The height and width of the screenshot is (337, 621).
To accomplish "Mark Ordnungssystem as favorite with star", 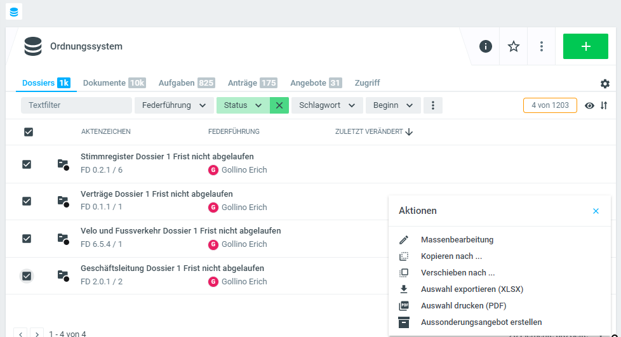I will [514, 46].
